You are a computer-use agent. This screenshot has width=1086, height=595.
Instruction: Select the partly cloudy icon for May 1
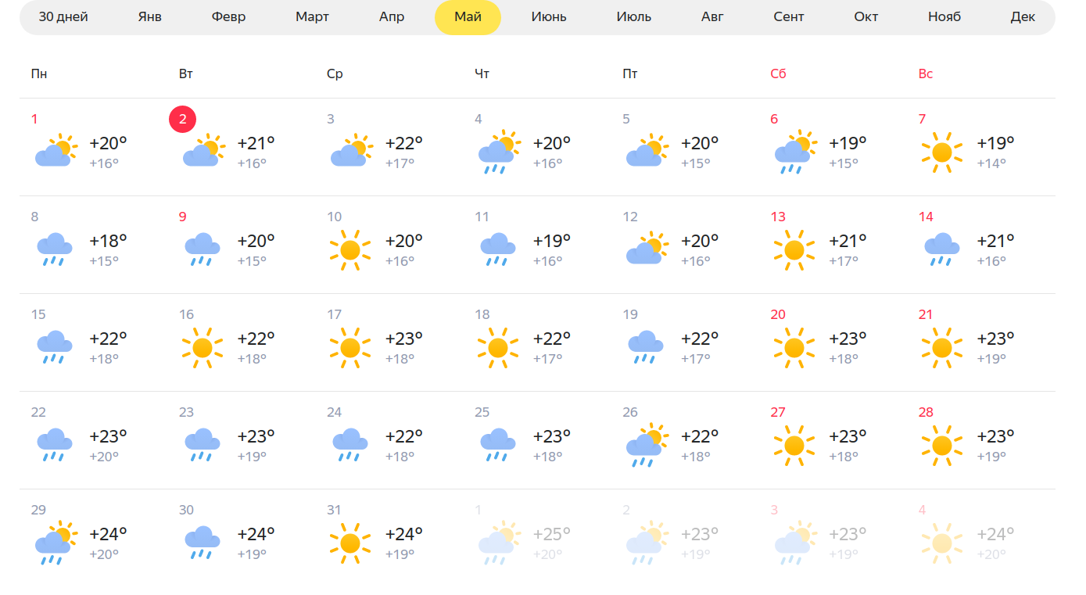[56, 149]
